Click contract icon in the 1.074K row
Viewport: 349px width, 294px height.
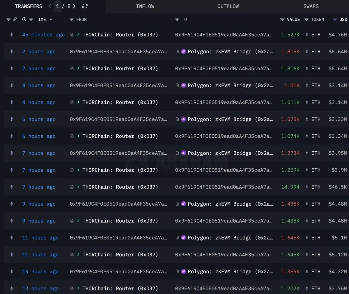click(x=72, y=136)
